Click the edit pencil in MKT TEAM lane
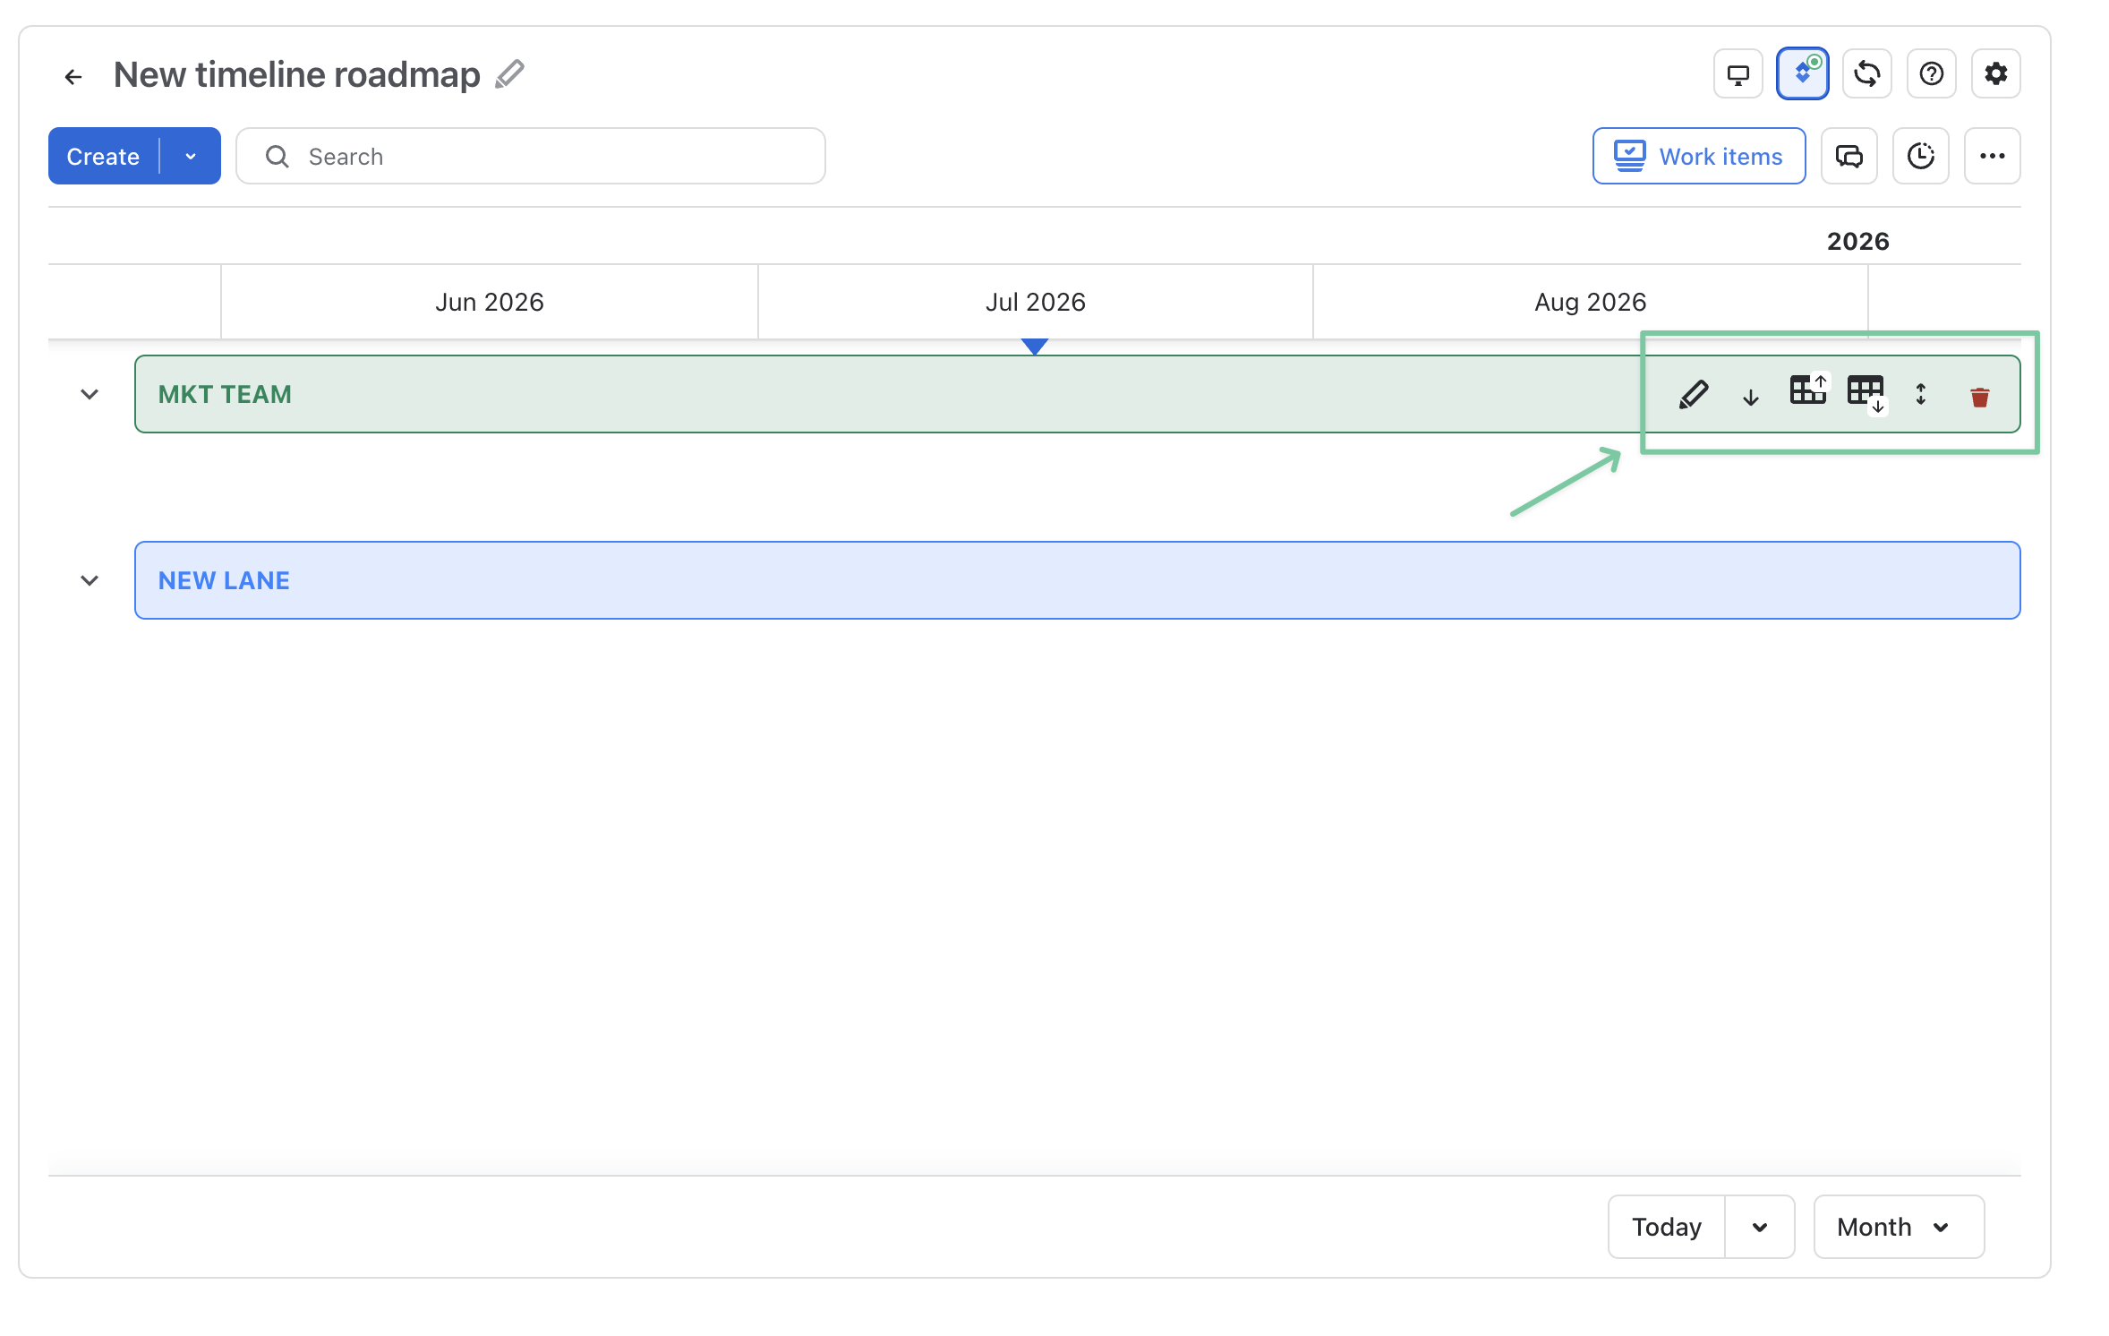2109x1336 pixels. [x=1693, y=395]
